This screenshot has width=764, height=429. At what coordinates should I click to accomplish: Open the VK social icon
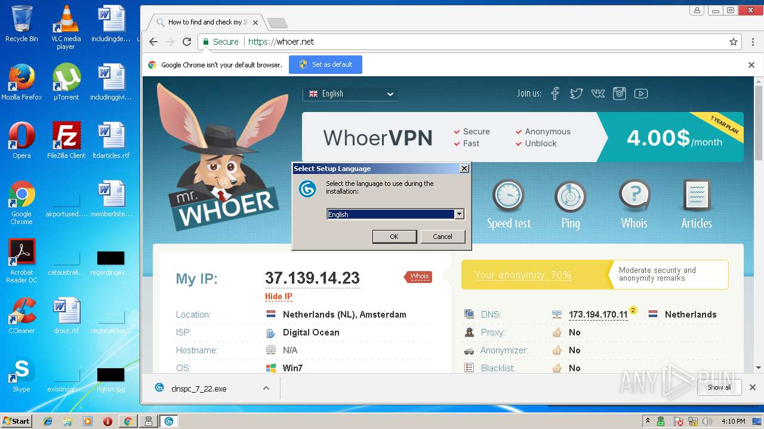tap(597, 94)
